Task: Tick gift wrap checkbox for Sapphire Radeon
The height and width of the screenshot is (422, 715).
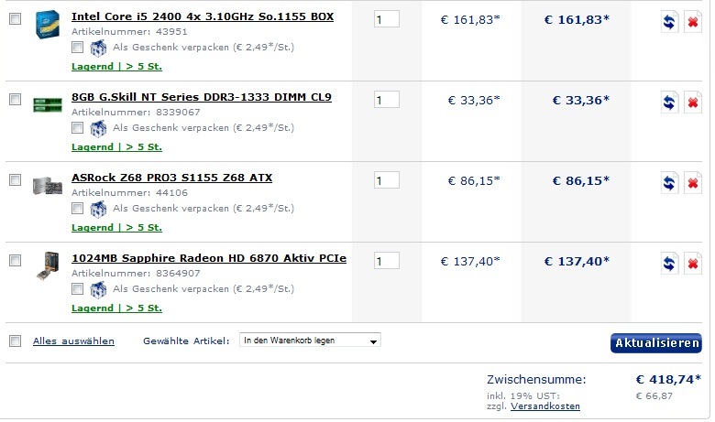Action: click(x=78, y=289)
